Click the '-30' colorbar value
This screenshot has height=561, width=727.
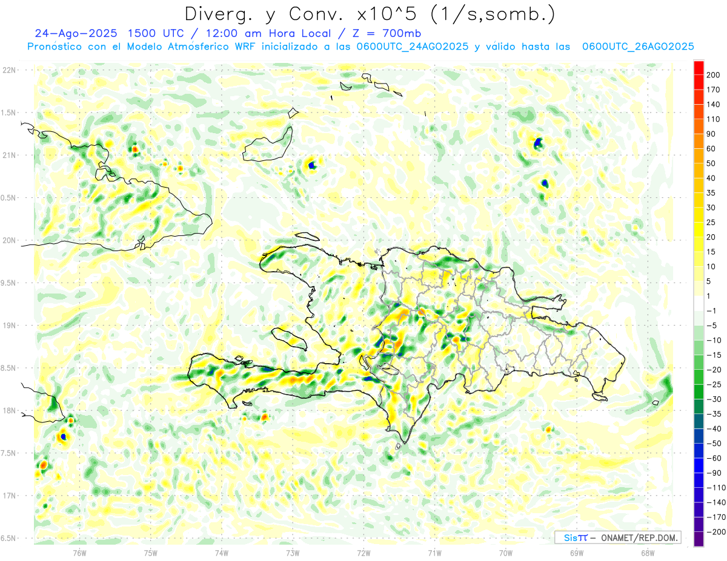713,399
